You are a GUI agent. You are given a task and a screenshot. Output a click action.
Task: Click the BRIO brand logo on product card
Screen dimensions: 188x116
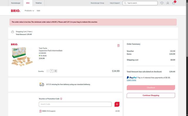(x=14, y=44)
